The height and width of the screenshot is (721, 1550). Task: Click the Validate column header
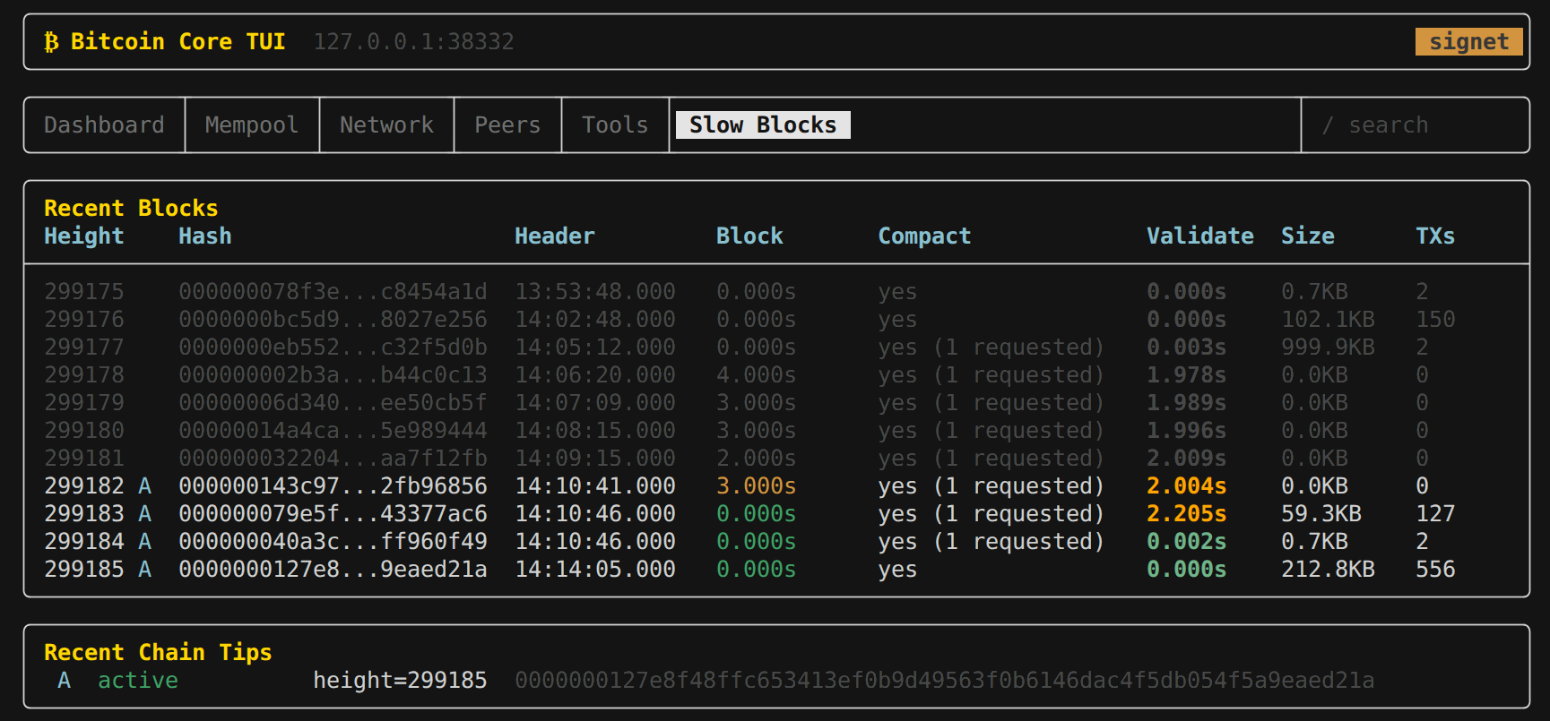[x=1199, y=236]
